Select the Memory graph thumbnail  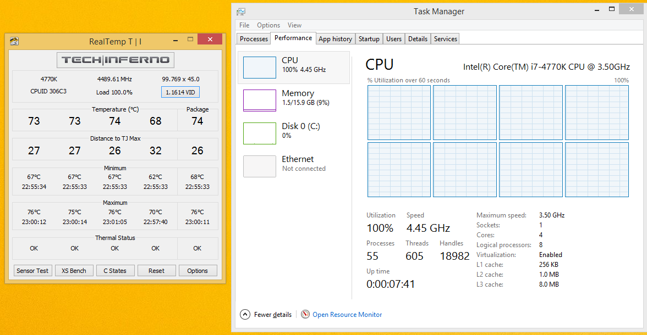pyautogui.click(x=260, y=101)
